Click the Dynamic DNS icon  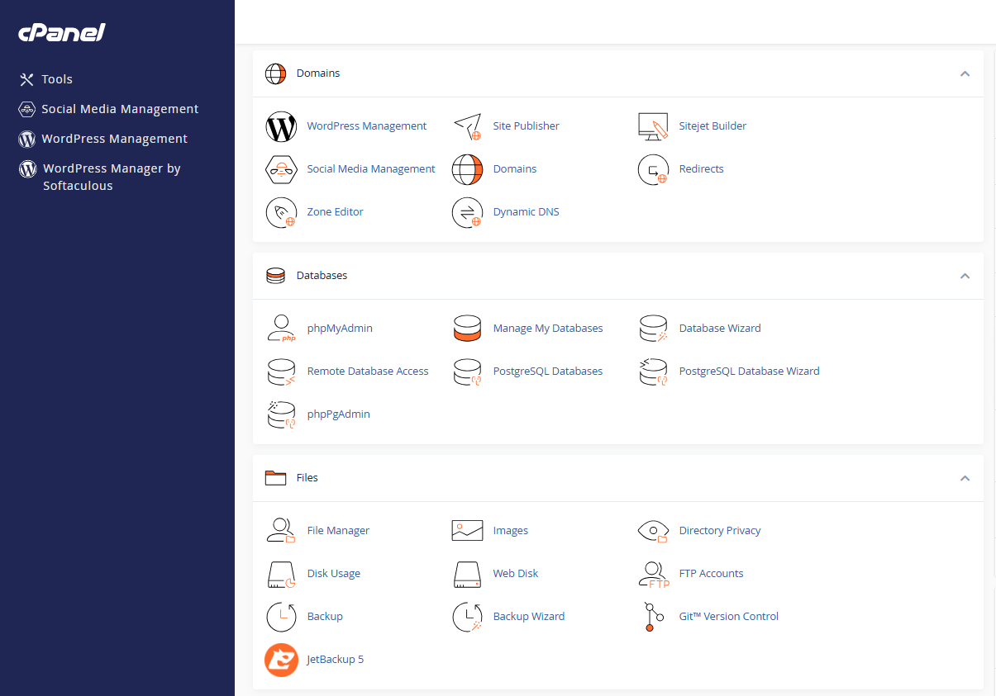point(467,212)
